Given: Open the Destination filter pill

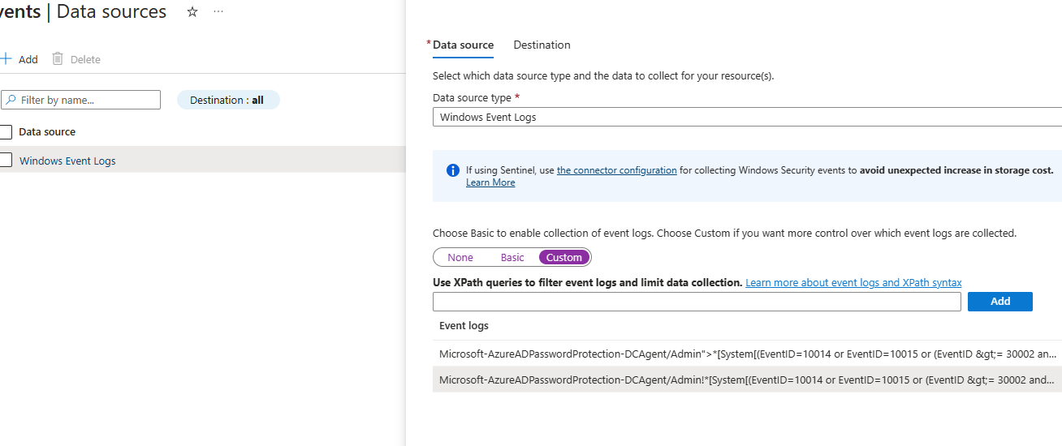Looking at the screenshot, I should [228, 101].
